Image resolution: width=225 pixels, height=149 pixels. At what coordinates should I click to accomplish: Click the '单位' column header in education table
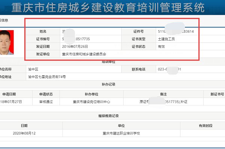(121, 126)
